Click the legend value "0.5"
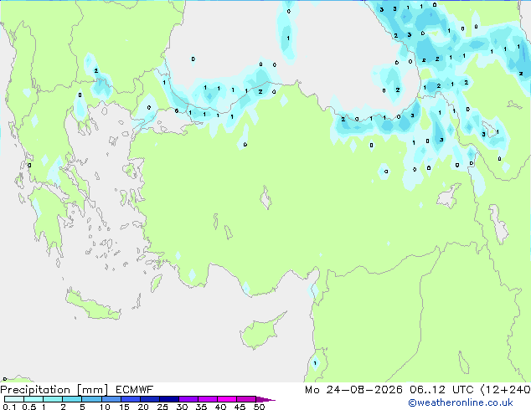This screenshot has height=410, width=531. 29,407
